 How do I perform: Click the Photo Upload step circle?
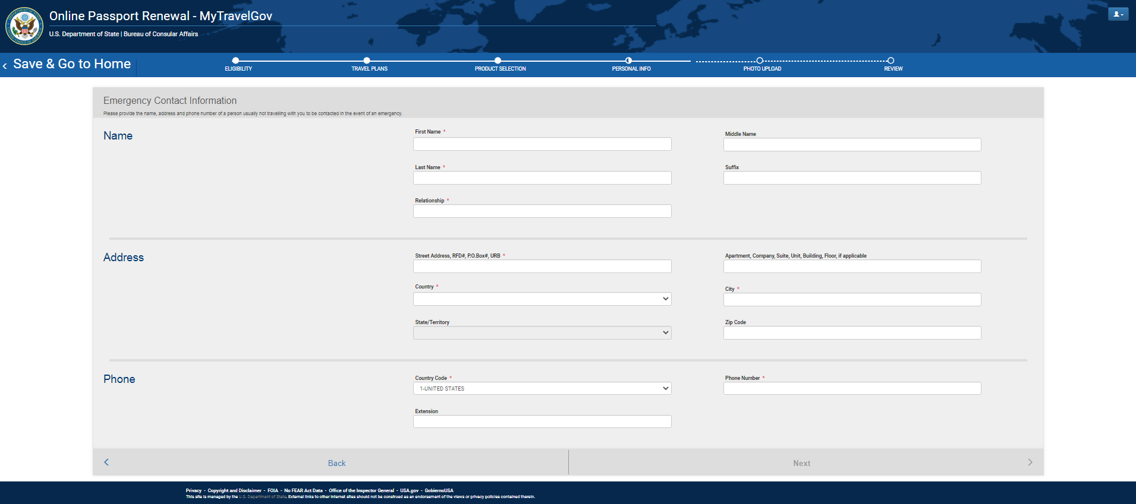coord(760,61)
